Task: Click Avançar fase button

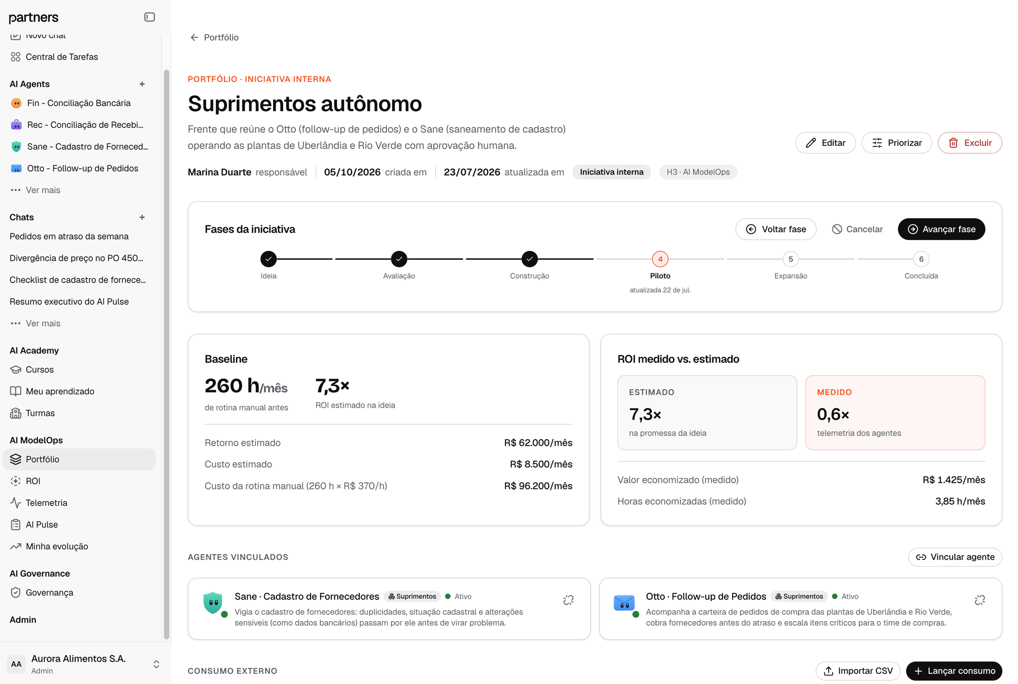Action: (941, 230)
